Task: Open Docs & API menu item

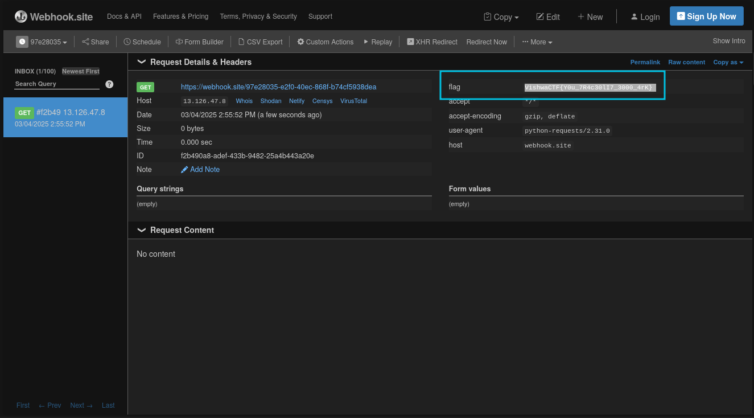Action: tap(124, 17)
